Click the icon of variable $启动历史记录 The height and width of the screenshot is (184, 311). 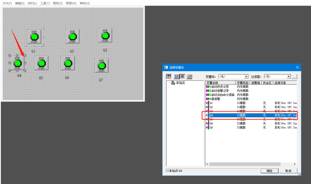click(208, 87)
